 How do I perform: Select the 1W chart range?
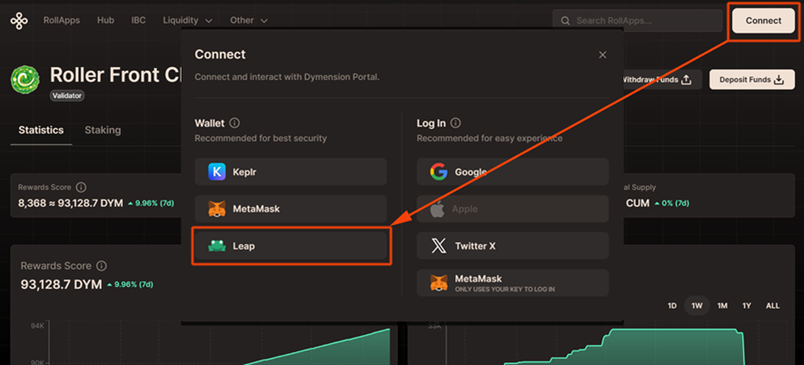pos(697,306)
